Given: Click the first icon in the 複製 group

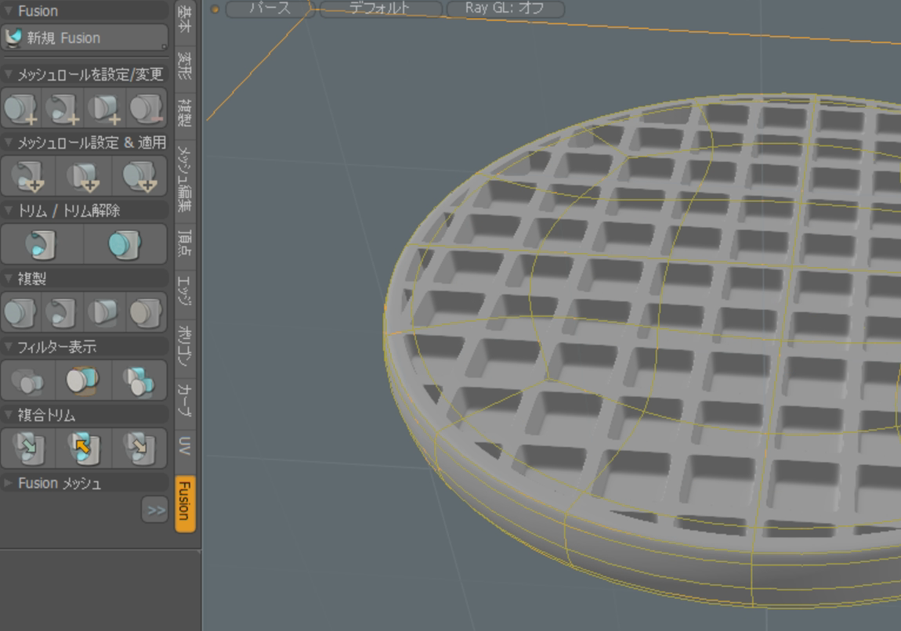Looking at the screenshot, I should [21, 312].
